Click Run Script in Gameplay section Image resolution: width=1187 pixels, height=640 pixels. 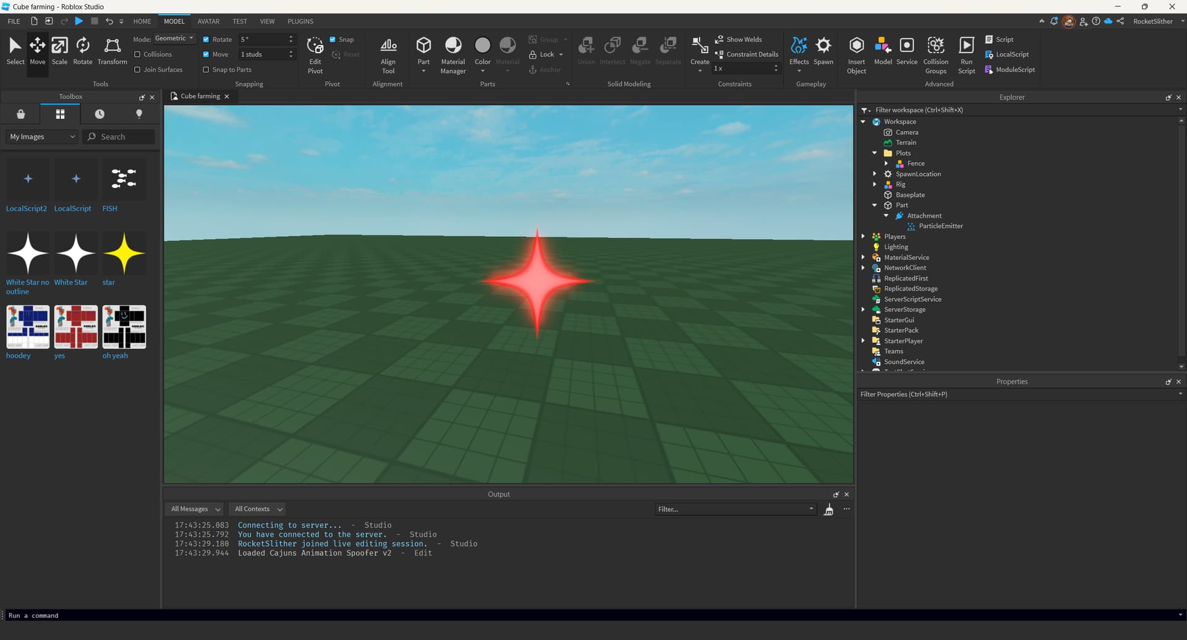(966, 53)
